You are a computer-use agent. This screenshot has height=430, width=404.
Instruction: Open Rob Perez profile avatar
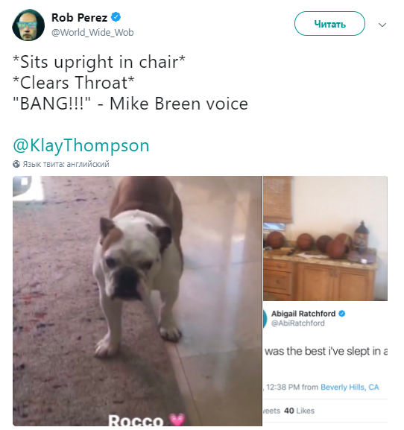pos(28,25)
